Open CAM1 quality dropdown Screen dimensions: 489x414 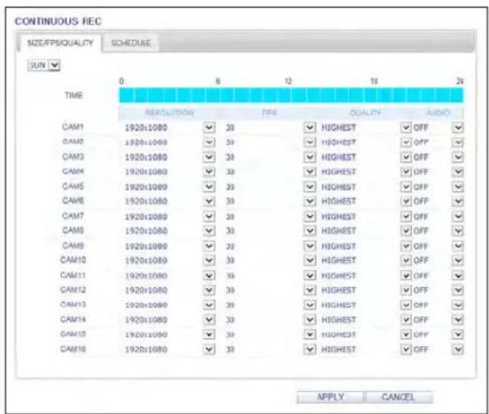pos(406,128)
